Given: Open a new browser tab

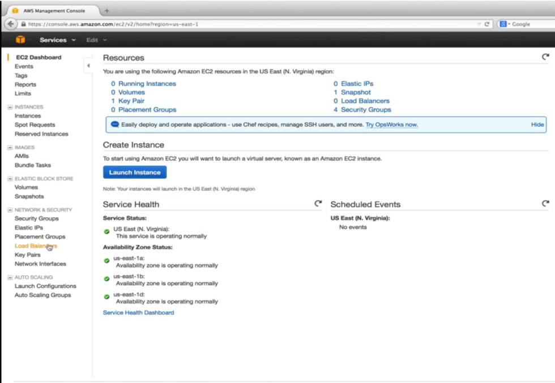Looking at the screenshot, I should pos(107,11).
